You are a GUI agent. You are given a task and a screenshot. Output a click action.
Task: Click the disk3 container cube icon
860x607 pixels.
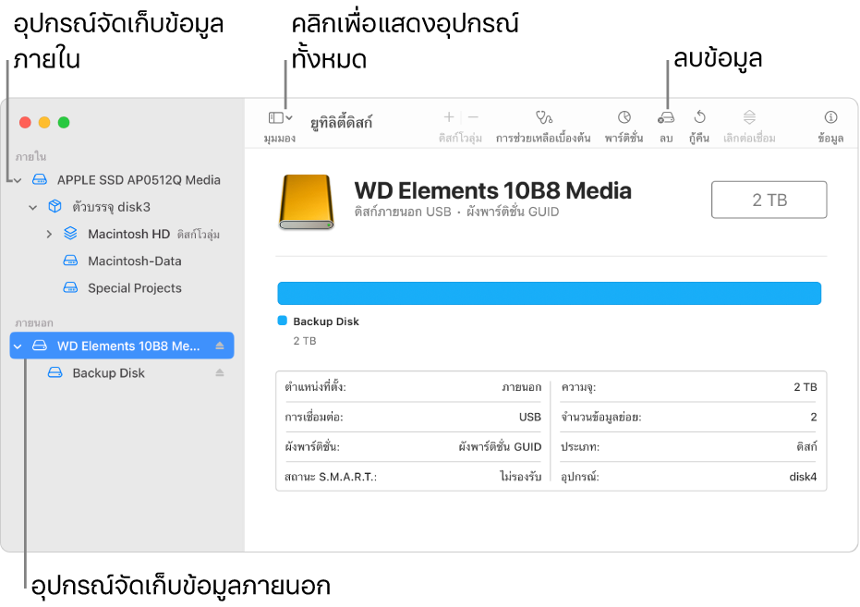coord(55,206)
